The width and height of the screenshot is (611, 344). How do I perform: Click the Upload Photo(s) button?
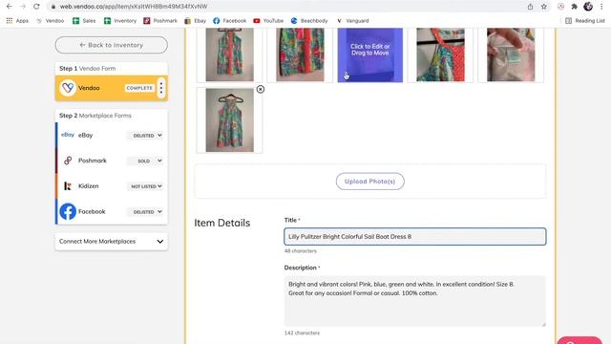coord(369,182)
